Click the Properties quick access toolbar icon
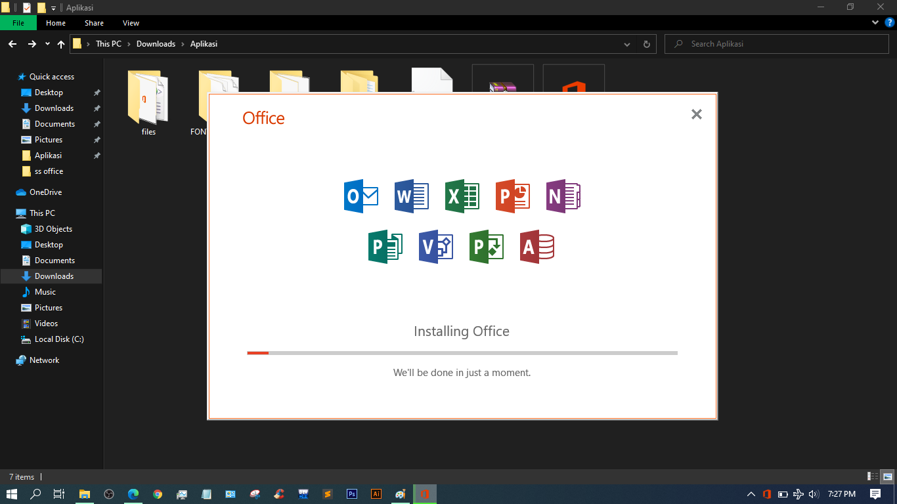The width and height of the screenshot is (897, 504). tap(27, 7)
